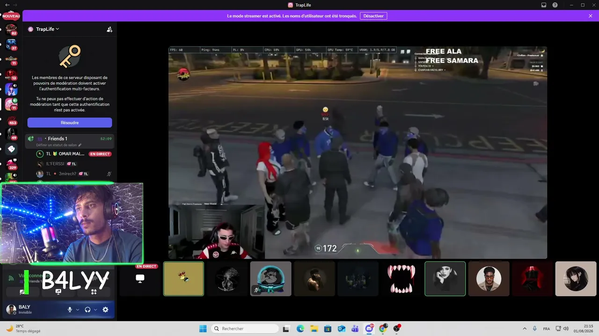Select the man with glasses participant tile

[489, 279]
